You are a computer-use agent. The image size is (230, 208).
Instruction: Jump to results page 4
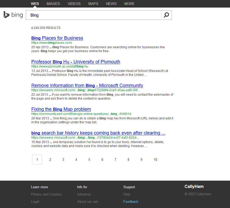[x=76, y=160]
